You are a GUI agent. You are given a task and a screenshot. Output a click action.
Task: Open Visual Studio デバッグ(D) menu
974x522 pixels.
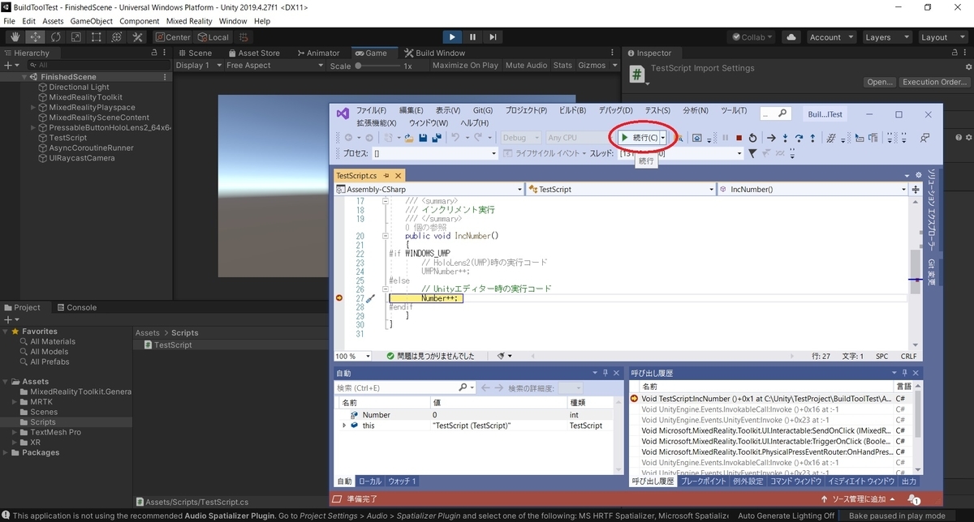pyautogui.click(x=616, y=110)
